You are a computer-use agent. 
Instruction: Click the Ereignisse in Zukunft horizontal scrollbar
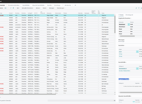pos(131,92)
